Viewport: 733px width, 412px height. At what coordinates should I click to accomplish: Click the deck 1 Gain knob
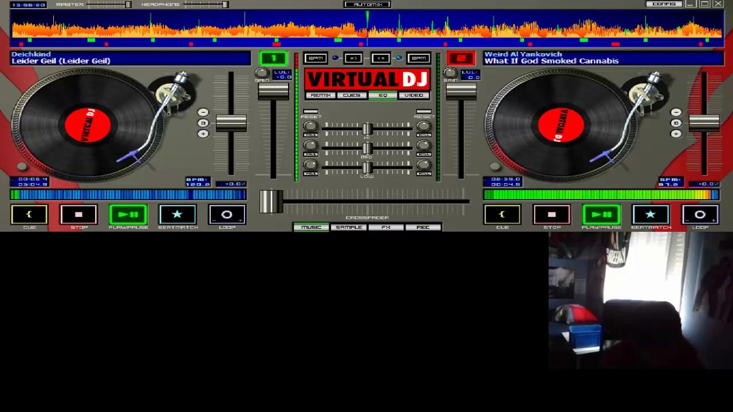coord(262,73)
